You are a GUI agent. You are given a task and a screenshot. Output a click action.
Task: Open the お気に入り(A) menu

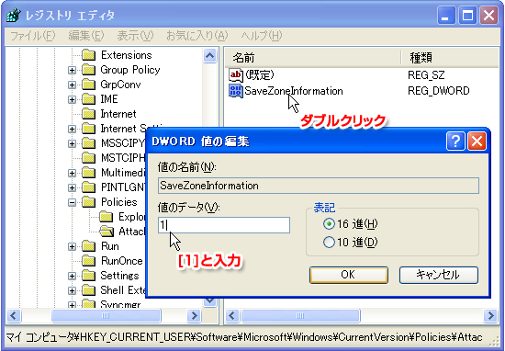click(x=197, y=36)
